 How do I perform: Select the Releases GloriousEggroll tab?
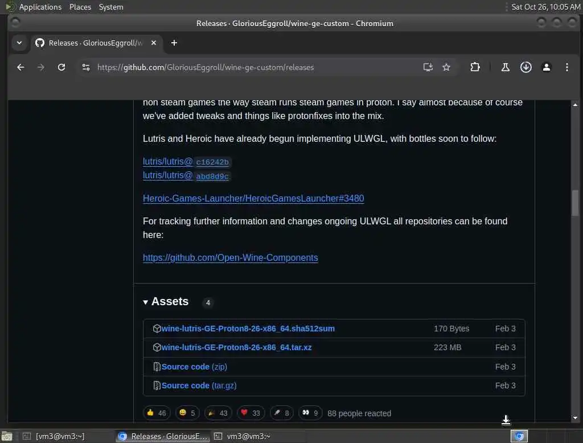tap(97, 43)
